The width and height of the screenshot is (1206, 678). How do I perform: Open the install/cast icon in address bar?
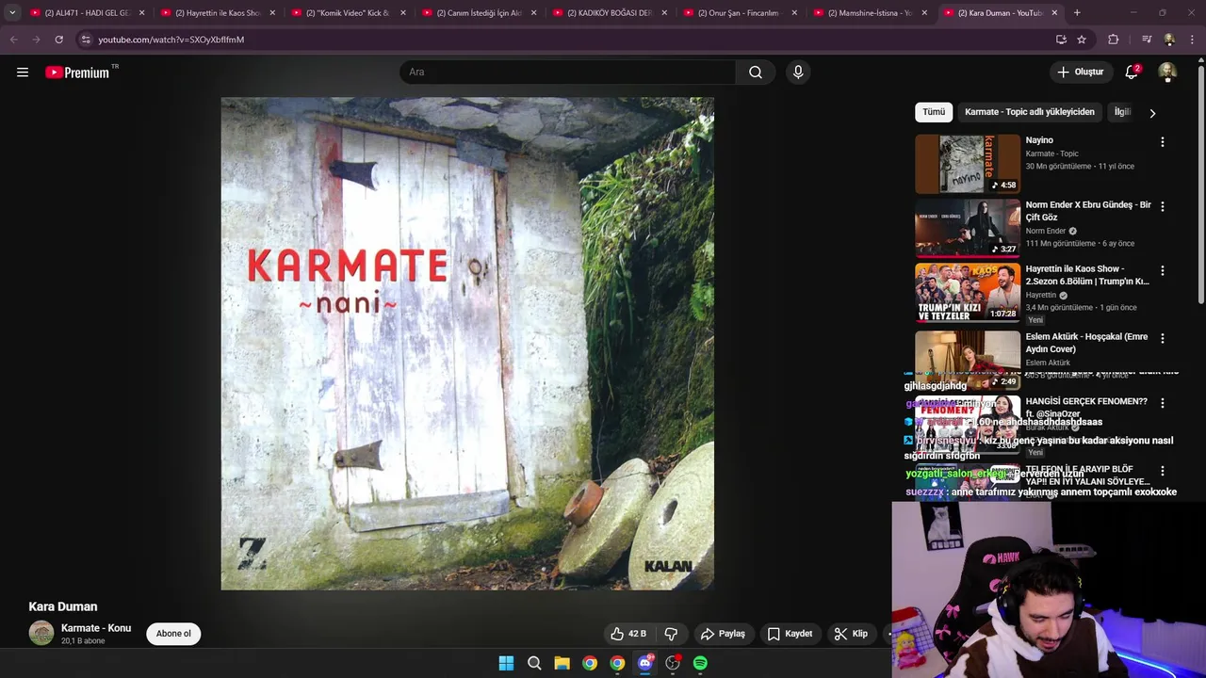(1061, 40)
